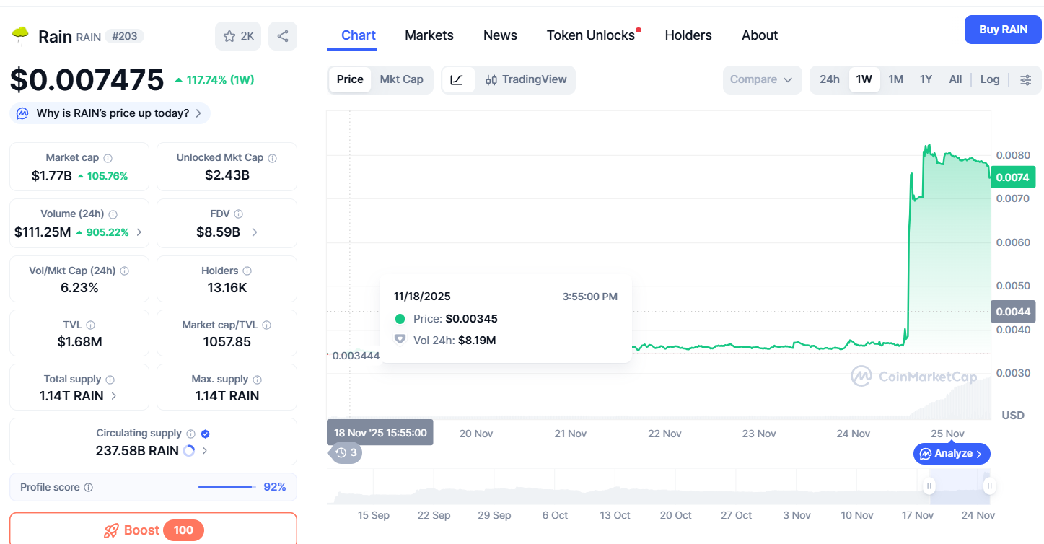Click the left handle of range selector

point(931,486)
